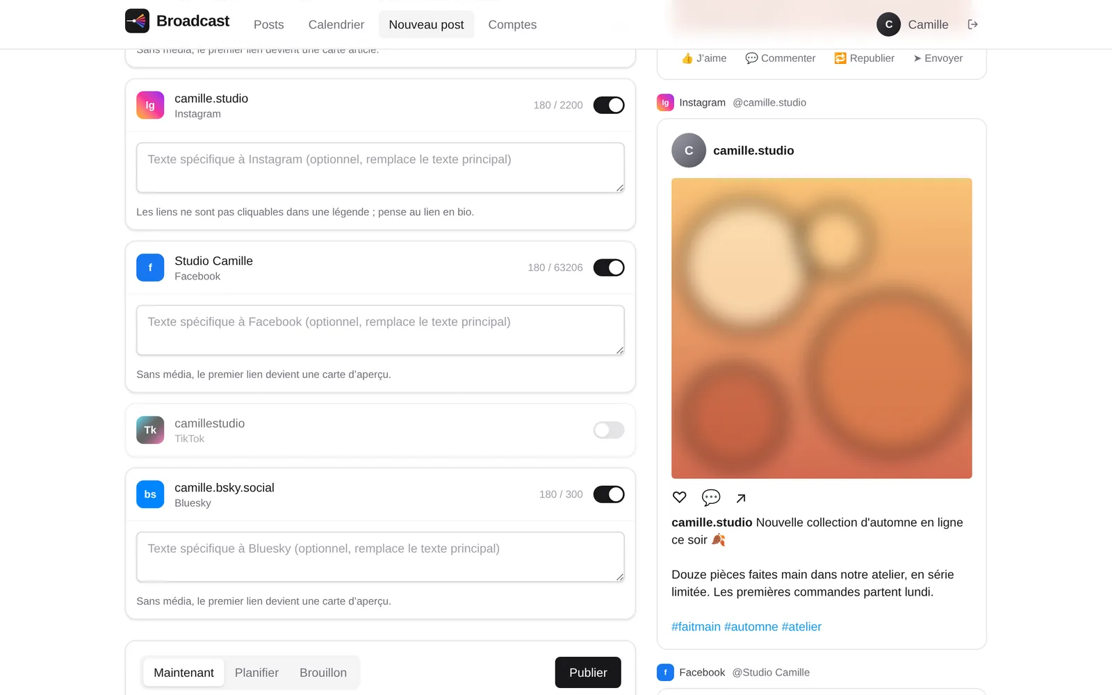Switch to the Planifier option
The image size is (1112, 695).
click(x=256, y=672)
